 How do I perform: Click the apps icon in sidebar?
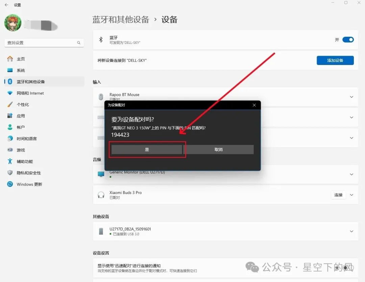point(10,115)
